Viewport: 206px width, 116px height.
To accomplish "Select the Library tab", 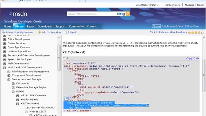I will [19, 26].
